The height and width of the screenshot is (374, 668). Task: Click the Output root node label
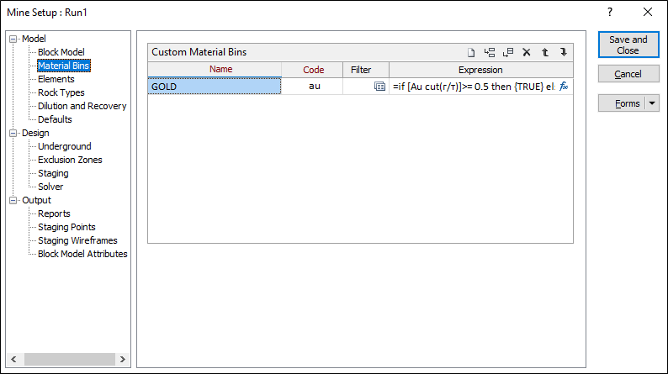click(x=37, y=200)
